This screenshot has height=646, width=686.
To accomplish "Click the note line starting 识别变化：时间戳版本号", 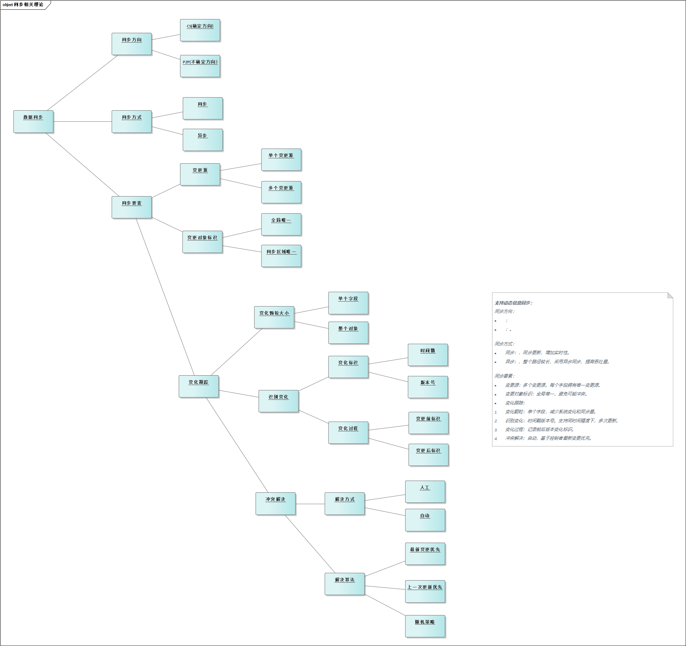I will 562,421.
